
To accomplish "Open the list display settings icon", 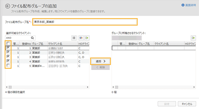I will coord(74,38).
